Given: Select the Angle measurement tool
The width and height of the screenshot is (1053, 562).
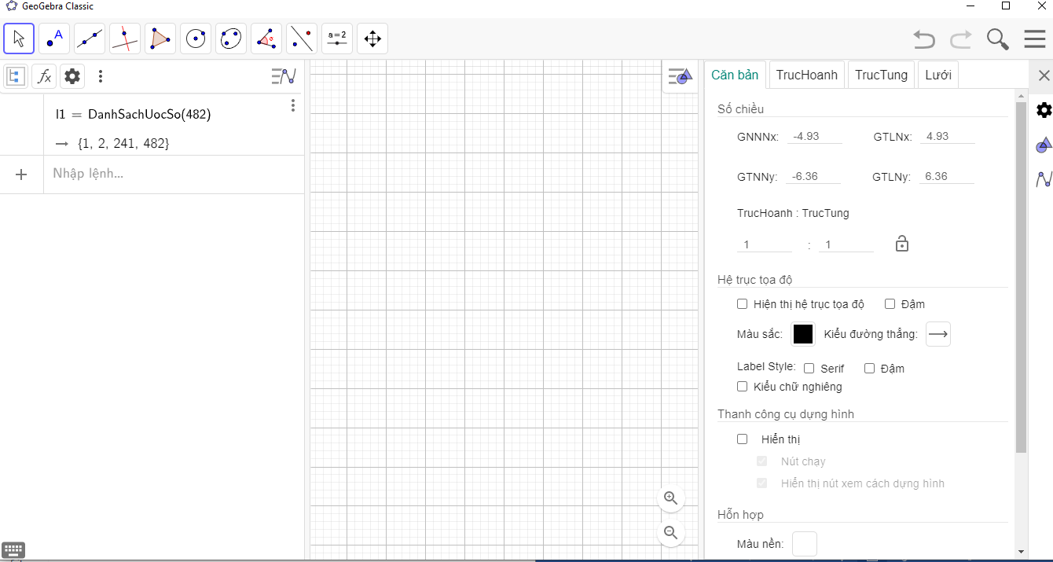Looking at the screenshot, I should 266,39.
